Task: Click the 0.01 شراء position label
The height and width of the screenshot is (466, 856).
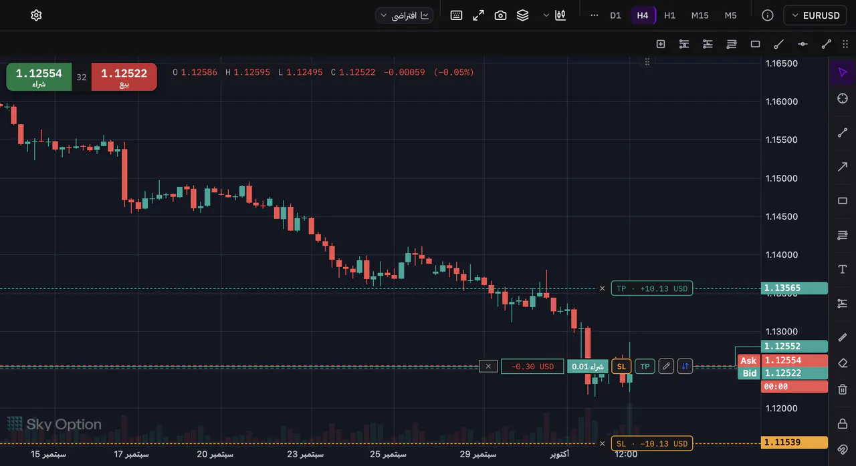Action: [588, 366]
